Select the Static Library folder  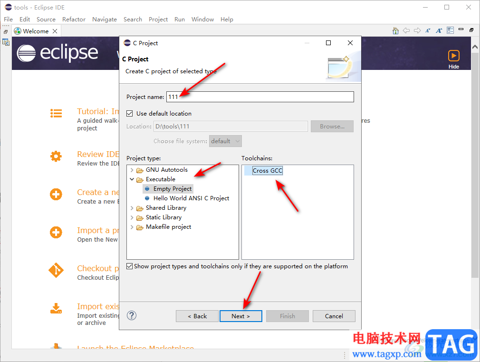(163, 217)
